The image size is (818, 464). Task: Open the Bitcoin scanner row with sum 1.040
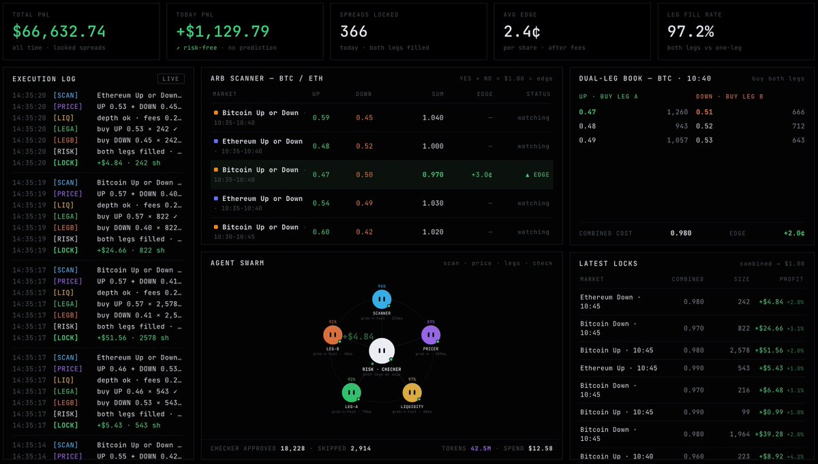(x=382, y=117)
